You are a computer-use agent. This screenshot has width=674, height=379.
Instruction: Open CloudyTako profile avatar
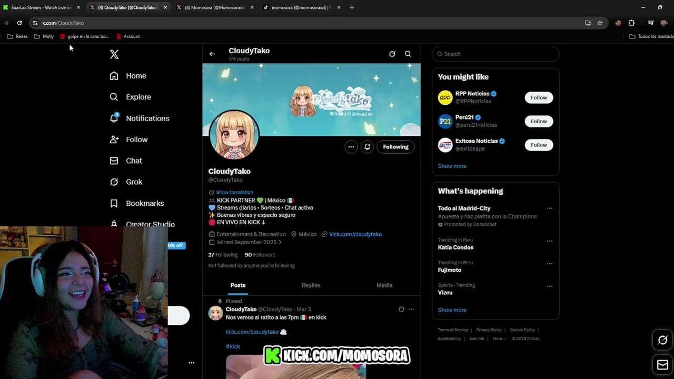234,135
